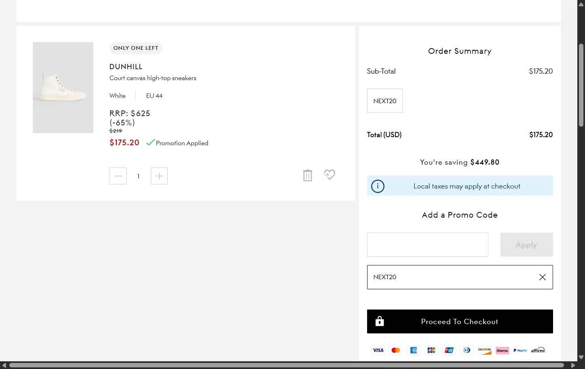This screenshot has width=585, height=369.
Task: Remove item using the trash icon
Action: pyautogui.click(x=308, y=175)
